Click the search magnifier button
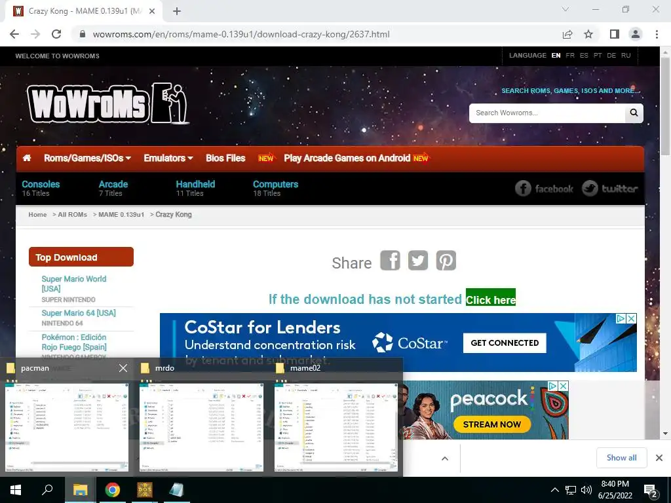 [634, 113]
